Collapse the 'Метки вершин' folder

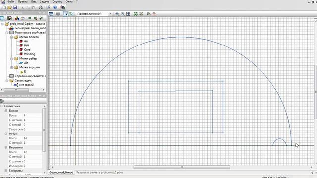tap(12, 67)
